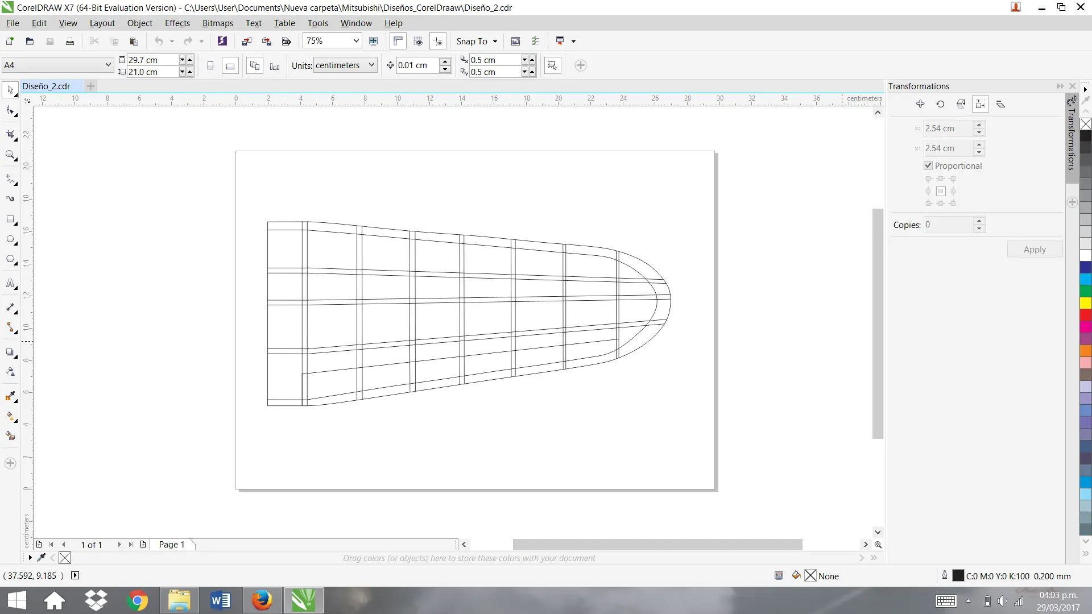
Task: Open the Object menu
Action: click(139, 23)
